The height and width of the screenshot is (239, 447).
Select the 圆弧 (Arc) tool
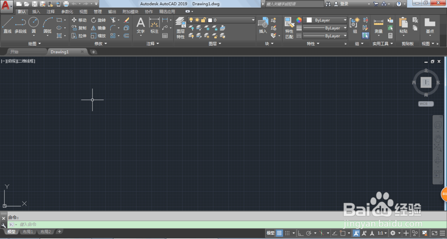pos(47,25)
